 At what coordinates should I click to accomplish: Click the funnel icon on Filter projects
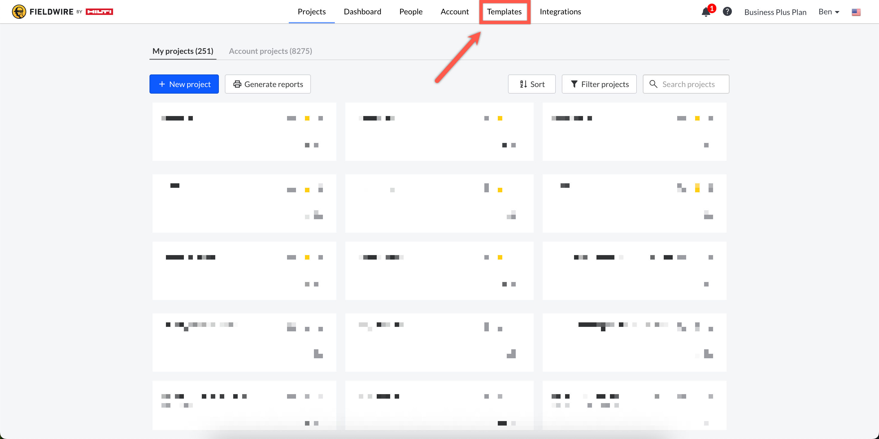[x=574, y=84]
